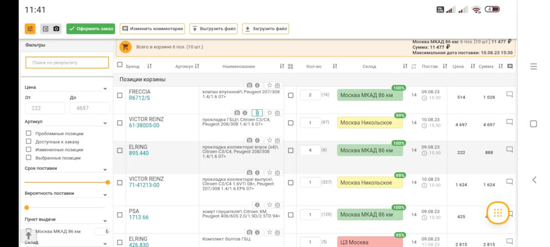The height and width of the screenshot is (247, 550).
Task: Open article link 71-41213-00
Action: pos(144,185)
